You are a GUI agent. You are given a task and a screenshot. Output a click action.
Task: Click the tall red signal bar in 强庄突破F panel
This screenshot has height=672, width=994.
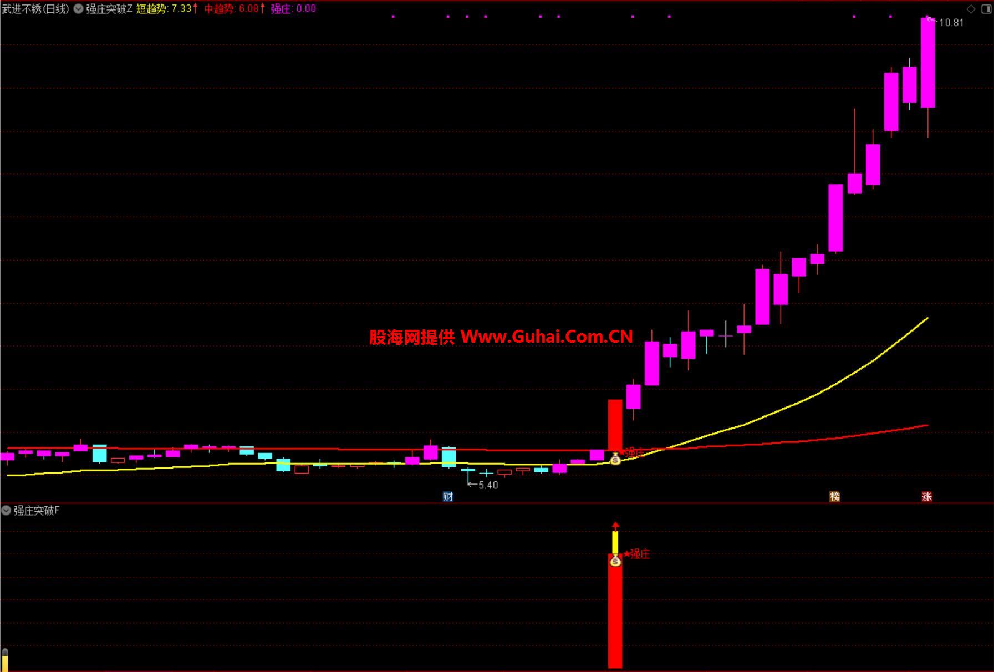[615, 611]
